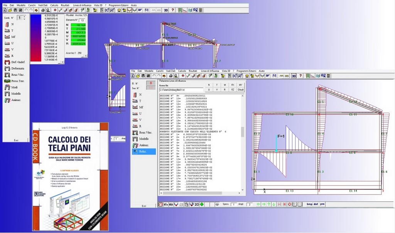Click the bmp export button in the bottom toolbar
Image resolution: width=395 pixels, height=233 pixels.
pyautogui.click(x=310, y=205)
